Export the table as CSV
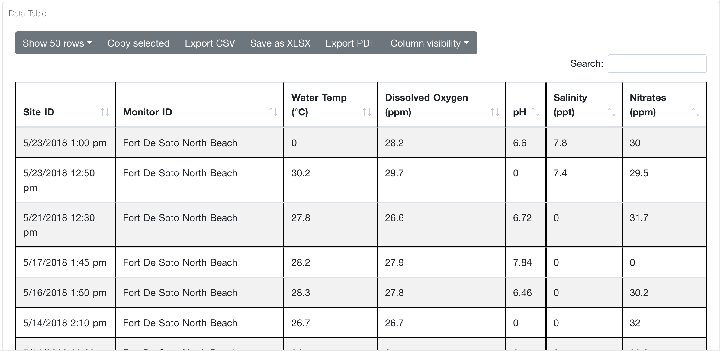720x351 pixels. pyautogui.click(x=210, y=43)
